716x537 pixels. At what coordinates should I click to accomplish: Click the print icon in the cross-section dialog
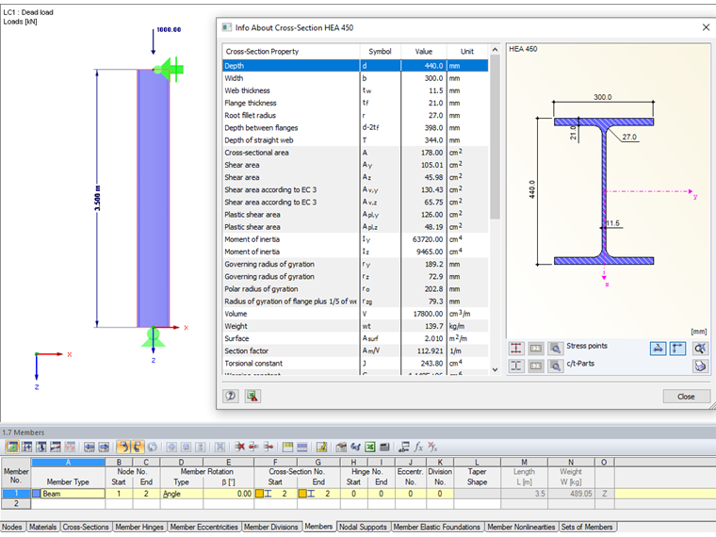coord(700,366)
